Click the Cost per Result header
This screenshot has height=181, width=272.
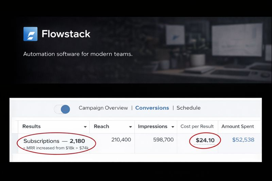[x=197, y=126]
